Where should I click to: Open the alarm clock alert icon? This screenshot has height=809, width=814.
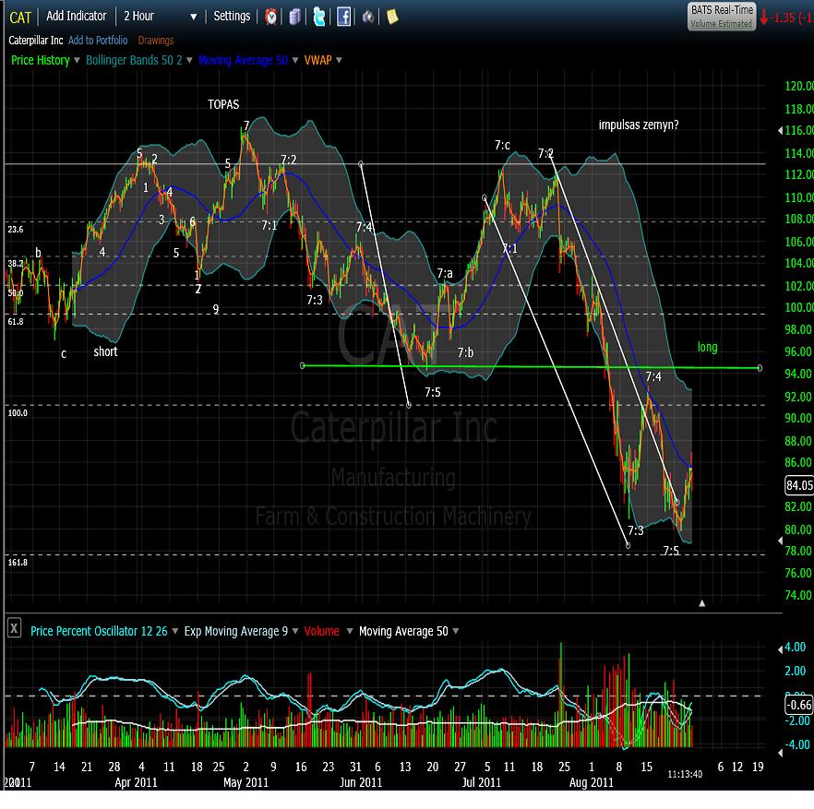click(x=271, y=17)
